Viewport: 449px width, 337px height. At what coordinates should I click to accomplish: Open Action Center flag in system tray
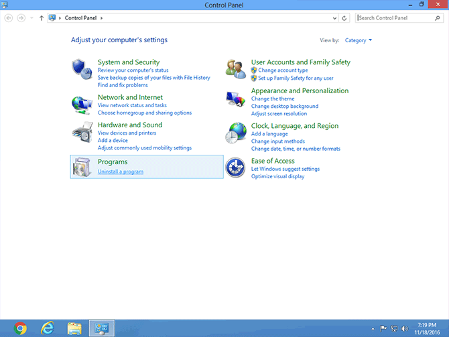point(383,328)
